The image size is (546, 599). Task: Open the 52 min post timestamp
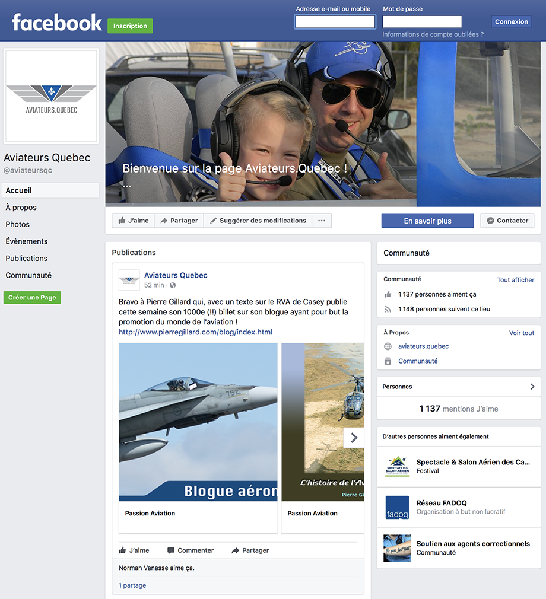coord(154,285)
